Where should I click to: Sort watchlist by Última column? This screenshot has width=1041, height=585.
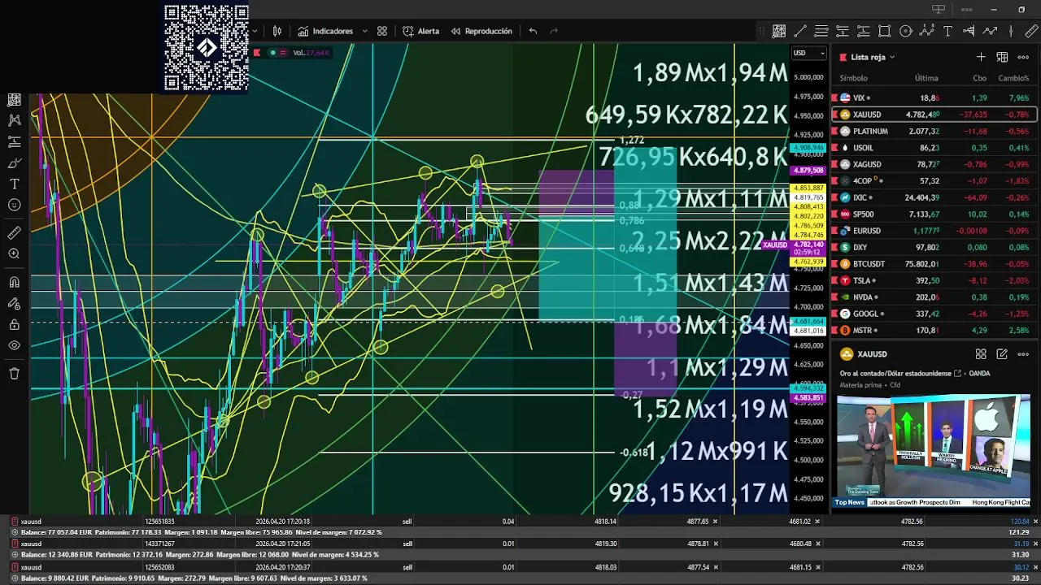pyautogui.click(x=926, y=78)
